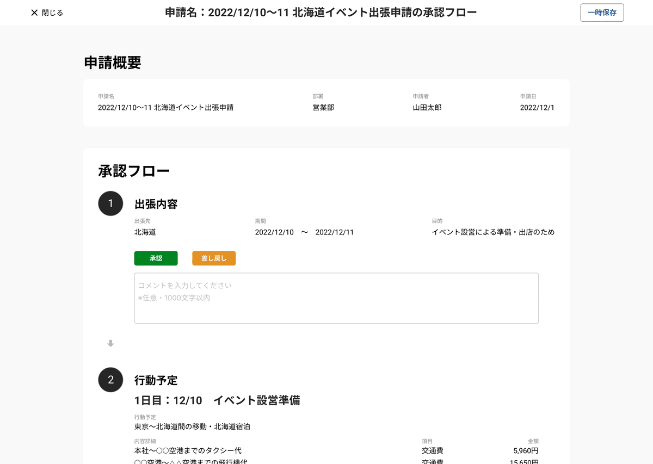
Task: Click the department value 営業部
Action: click(323, 108)
